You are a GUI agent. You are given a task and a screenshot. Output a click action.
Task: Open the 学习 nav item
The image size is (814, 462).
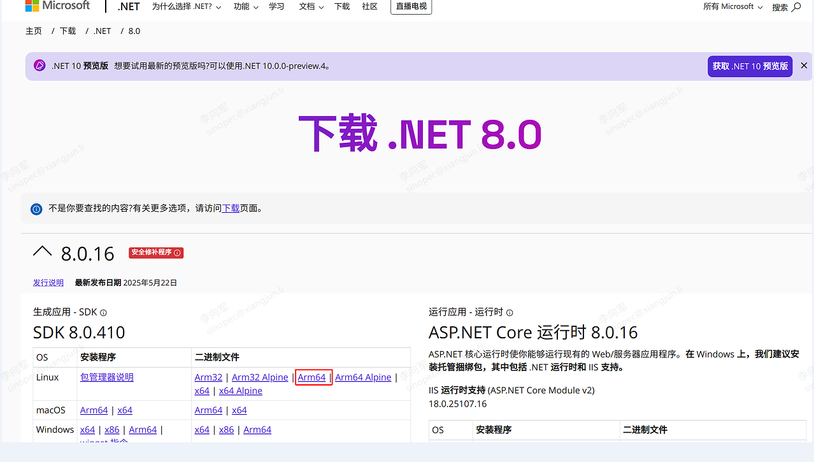pyautogui.click(x=276, y=6)
